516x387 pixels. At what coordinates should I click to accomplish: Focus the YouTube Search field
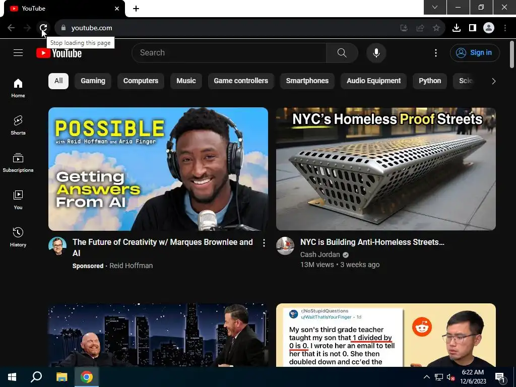tap(229, 52)
